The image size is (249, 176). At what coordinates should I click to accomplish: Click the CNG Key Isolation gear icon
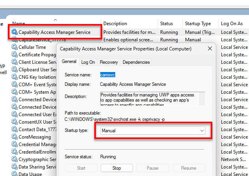(15, 77)
